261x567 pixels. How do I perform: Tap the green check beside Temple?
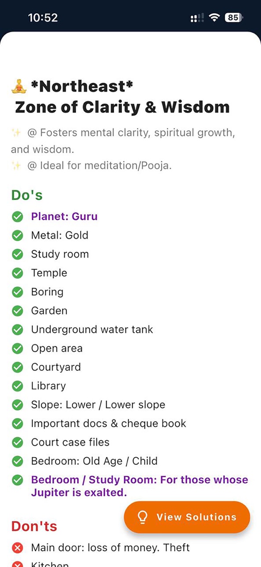click(18, 273)
